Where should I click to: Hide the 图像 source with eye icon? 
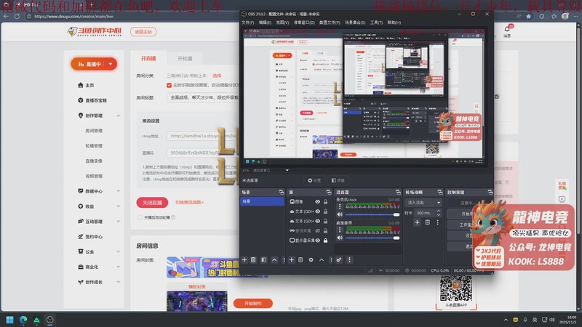coord(318,202)
